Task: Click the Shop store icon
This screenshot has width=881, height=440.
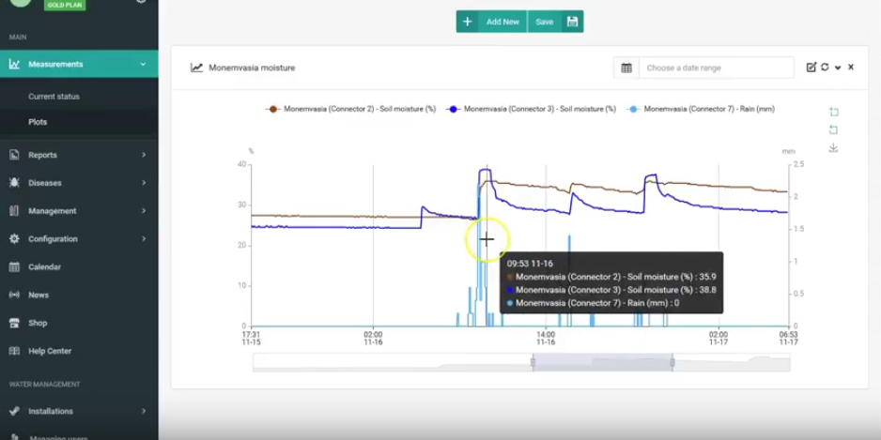Action: pos(14,323)
